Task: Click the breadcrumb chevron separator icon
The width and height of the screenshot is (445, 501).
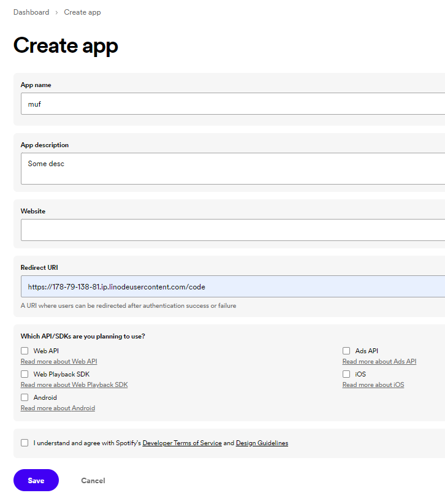Action: [x=56, y=12]
